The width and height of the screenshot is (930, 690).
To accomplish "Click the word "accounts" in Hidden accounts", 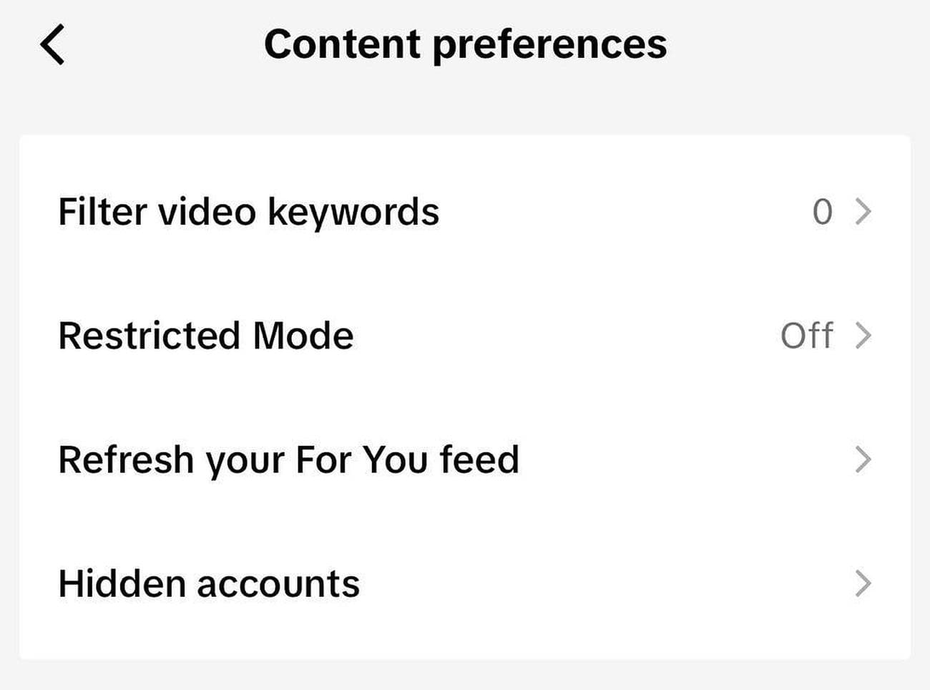I will click(x=278, y=583).
